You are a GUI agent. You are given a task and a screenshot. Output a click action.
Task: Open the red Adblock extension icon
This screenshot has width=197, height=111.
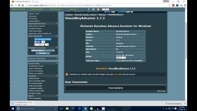pos(173,5)
